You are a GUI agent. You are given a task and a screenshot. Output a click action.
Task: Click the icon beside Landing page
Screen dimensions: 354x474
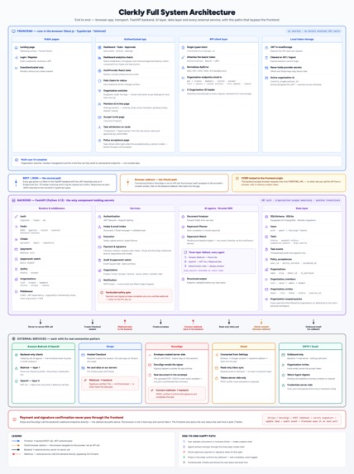[x=17, y=48]
